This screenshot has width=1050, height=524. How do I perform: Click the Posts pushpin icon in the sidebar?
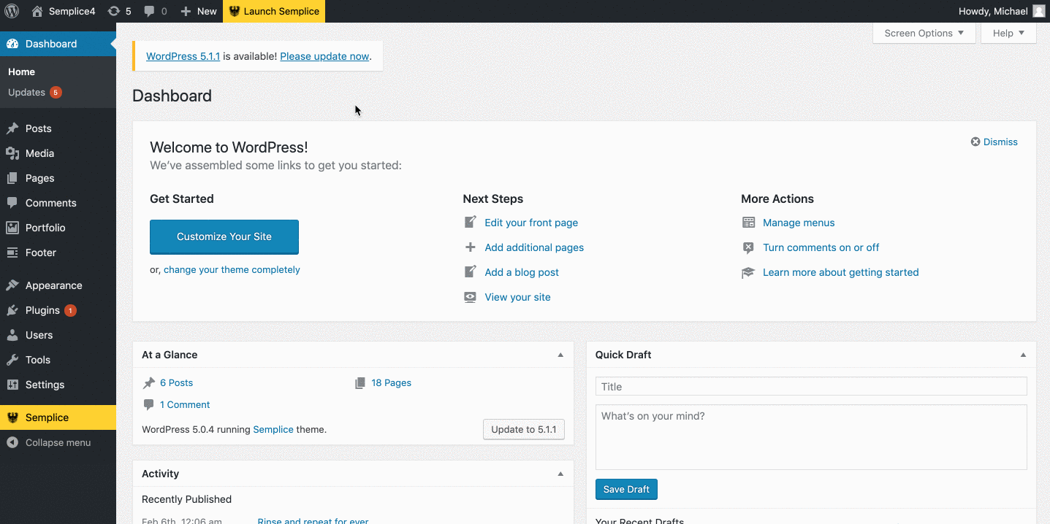[12, 128]
